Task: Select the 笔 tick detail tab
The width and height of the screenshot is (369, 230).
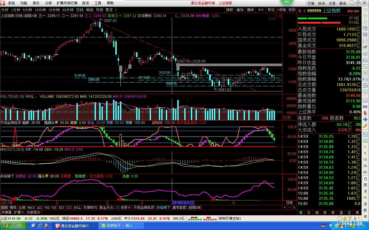Action: [301, 213]
